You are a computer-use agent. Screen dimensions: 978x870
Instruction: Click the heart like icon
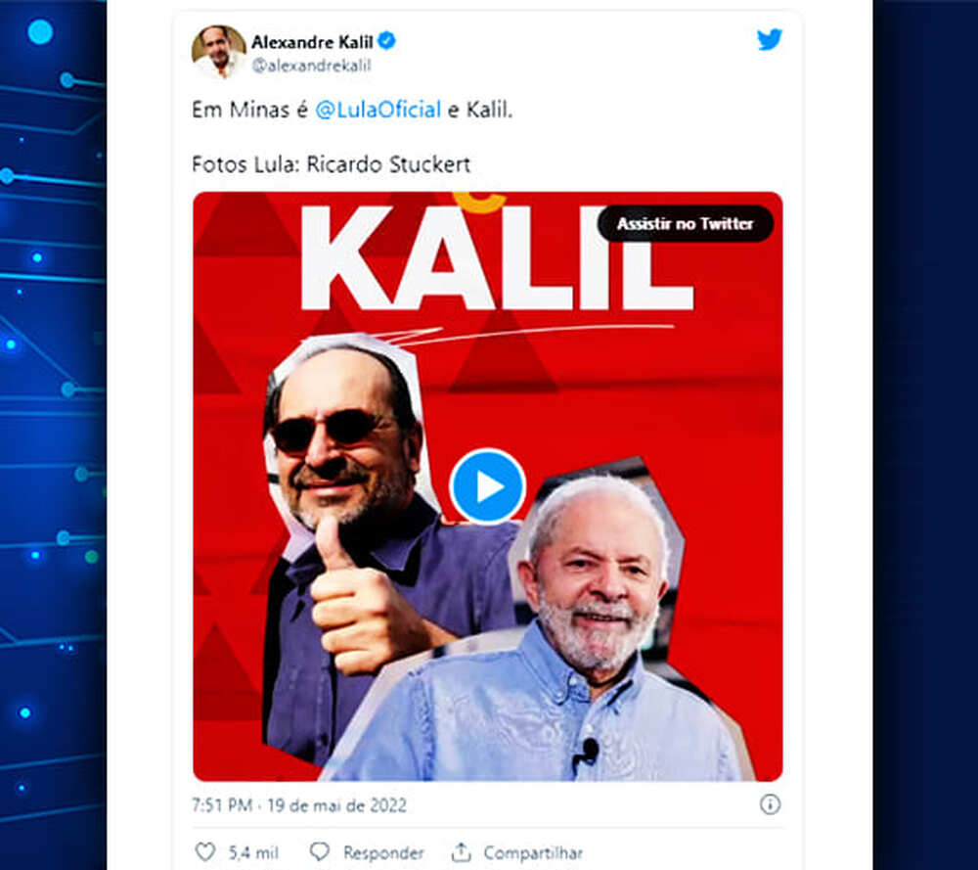(205, 851)
